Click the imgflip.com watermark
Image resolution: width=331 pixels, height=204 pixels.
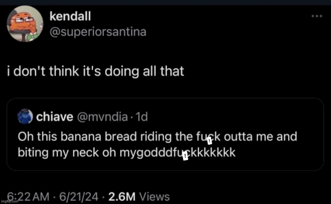[10, 202]
